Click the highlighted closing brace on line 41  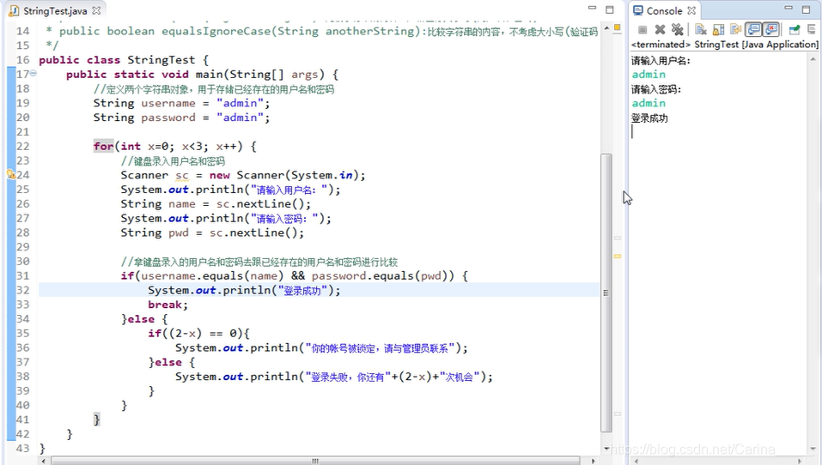96,419
